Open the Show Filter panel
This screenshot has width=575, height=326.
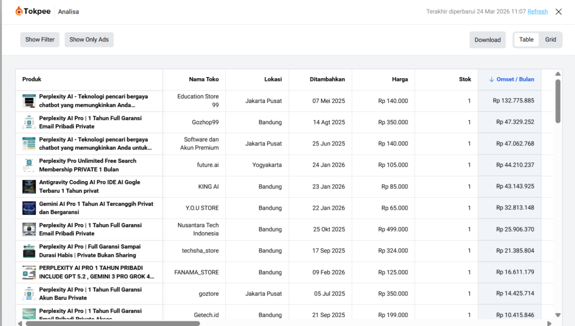[x=40, y=40]
